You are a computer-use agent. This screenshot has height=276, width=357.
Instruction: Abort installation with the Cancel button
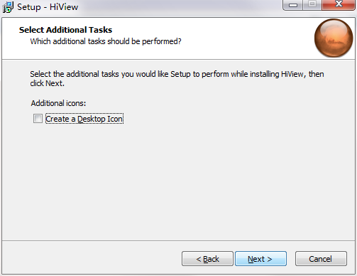[x=321, y=259]
